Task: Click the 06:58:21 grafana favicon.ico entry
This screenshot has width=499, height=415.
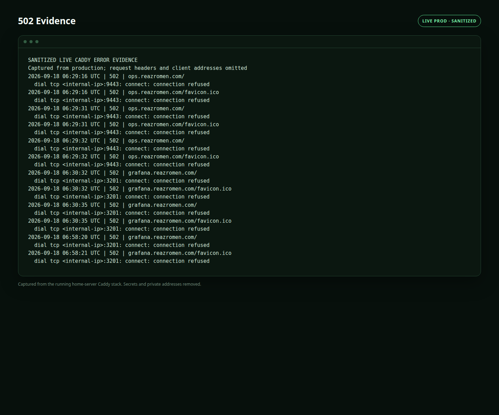Action: tap(130, 253)
